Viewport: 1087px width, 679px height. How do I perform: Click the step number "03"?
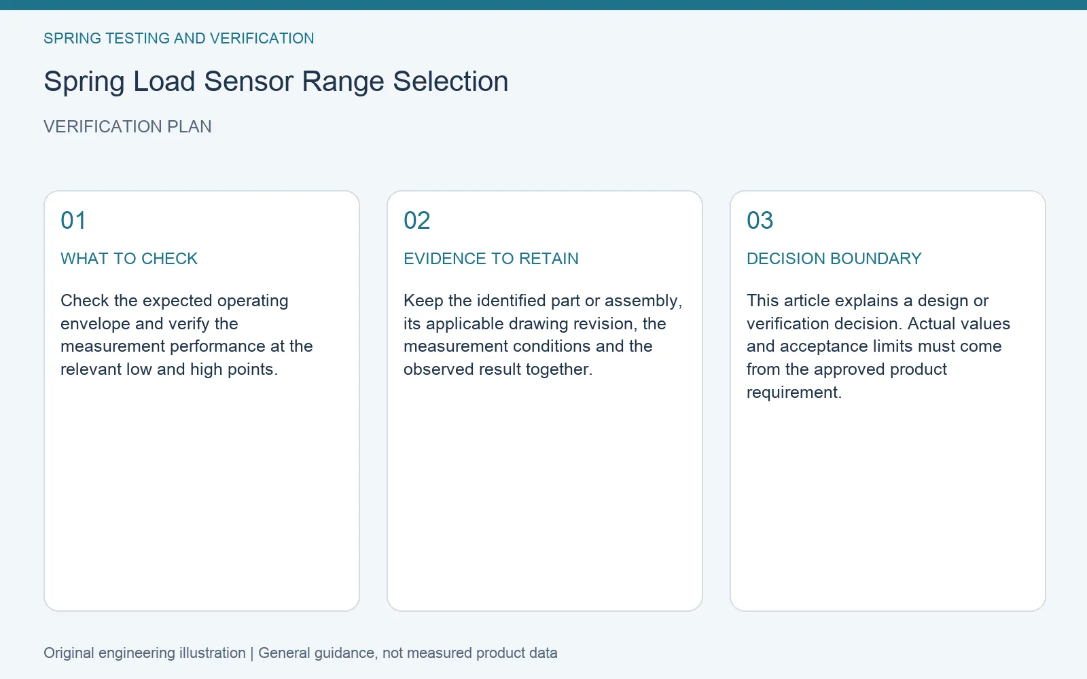pos(760,221)
